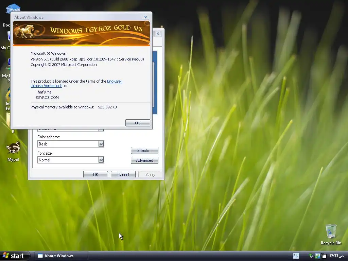Screen dimensions: 348x261
Task: Click the EN language indicator in the tray
Action: [x=296, y=256]
